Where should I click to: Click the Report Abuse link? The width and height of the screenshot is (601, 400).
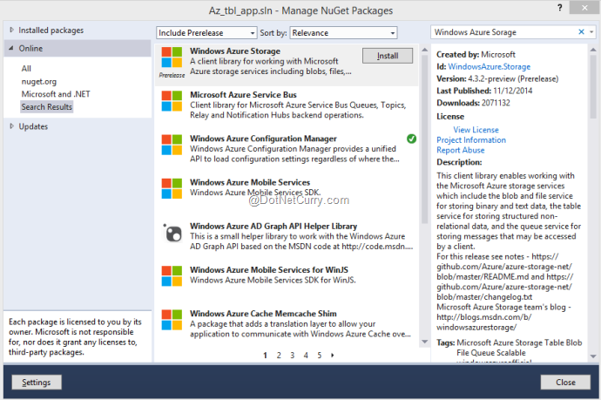[x=461, y=150]
